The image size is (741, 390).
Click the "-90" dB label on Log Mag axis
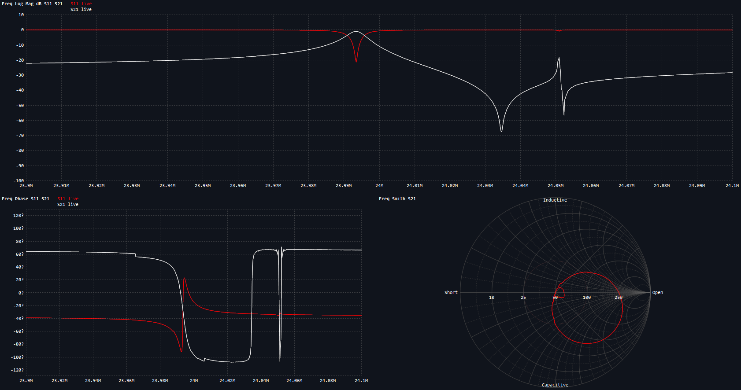19,166
